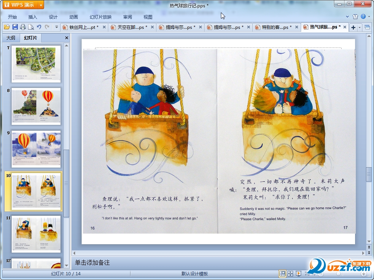The image size is (374, 280).
Task: Close the 特别的客...ps document tab
Action: [x=297, y=27]
